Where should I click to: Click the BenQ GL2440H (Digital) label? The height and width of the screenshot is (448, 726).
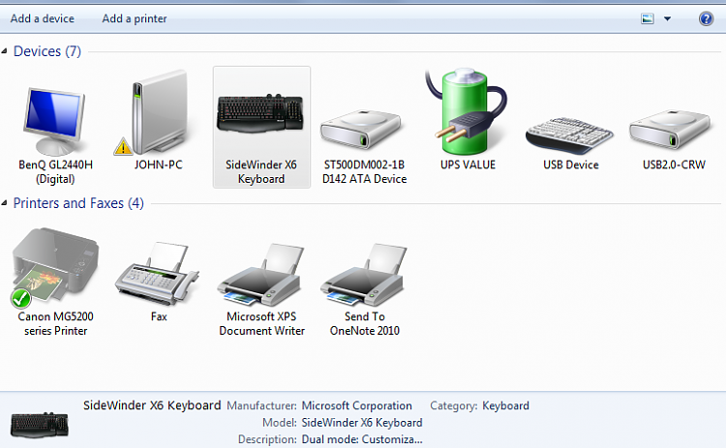(x=55, y=171)
